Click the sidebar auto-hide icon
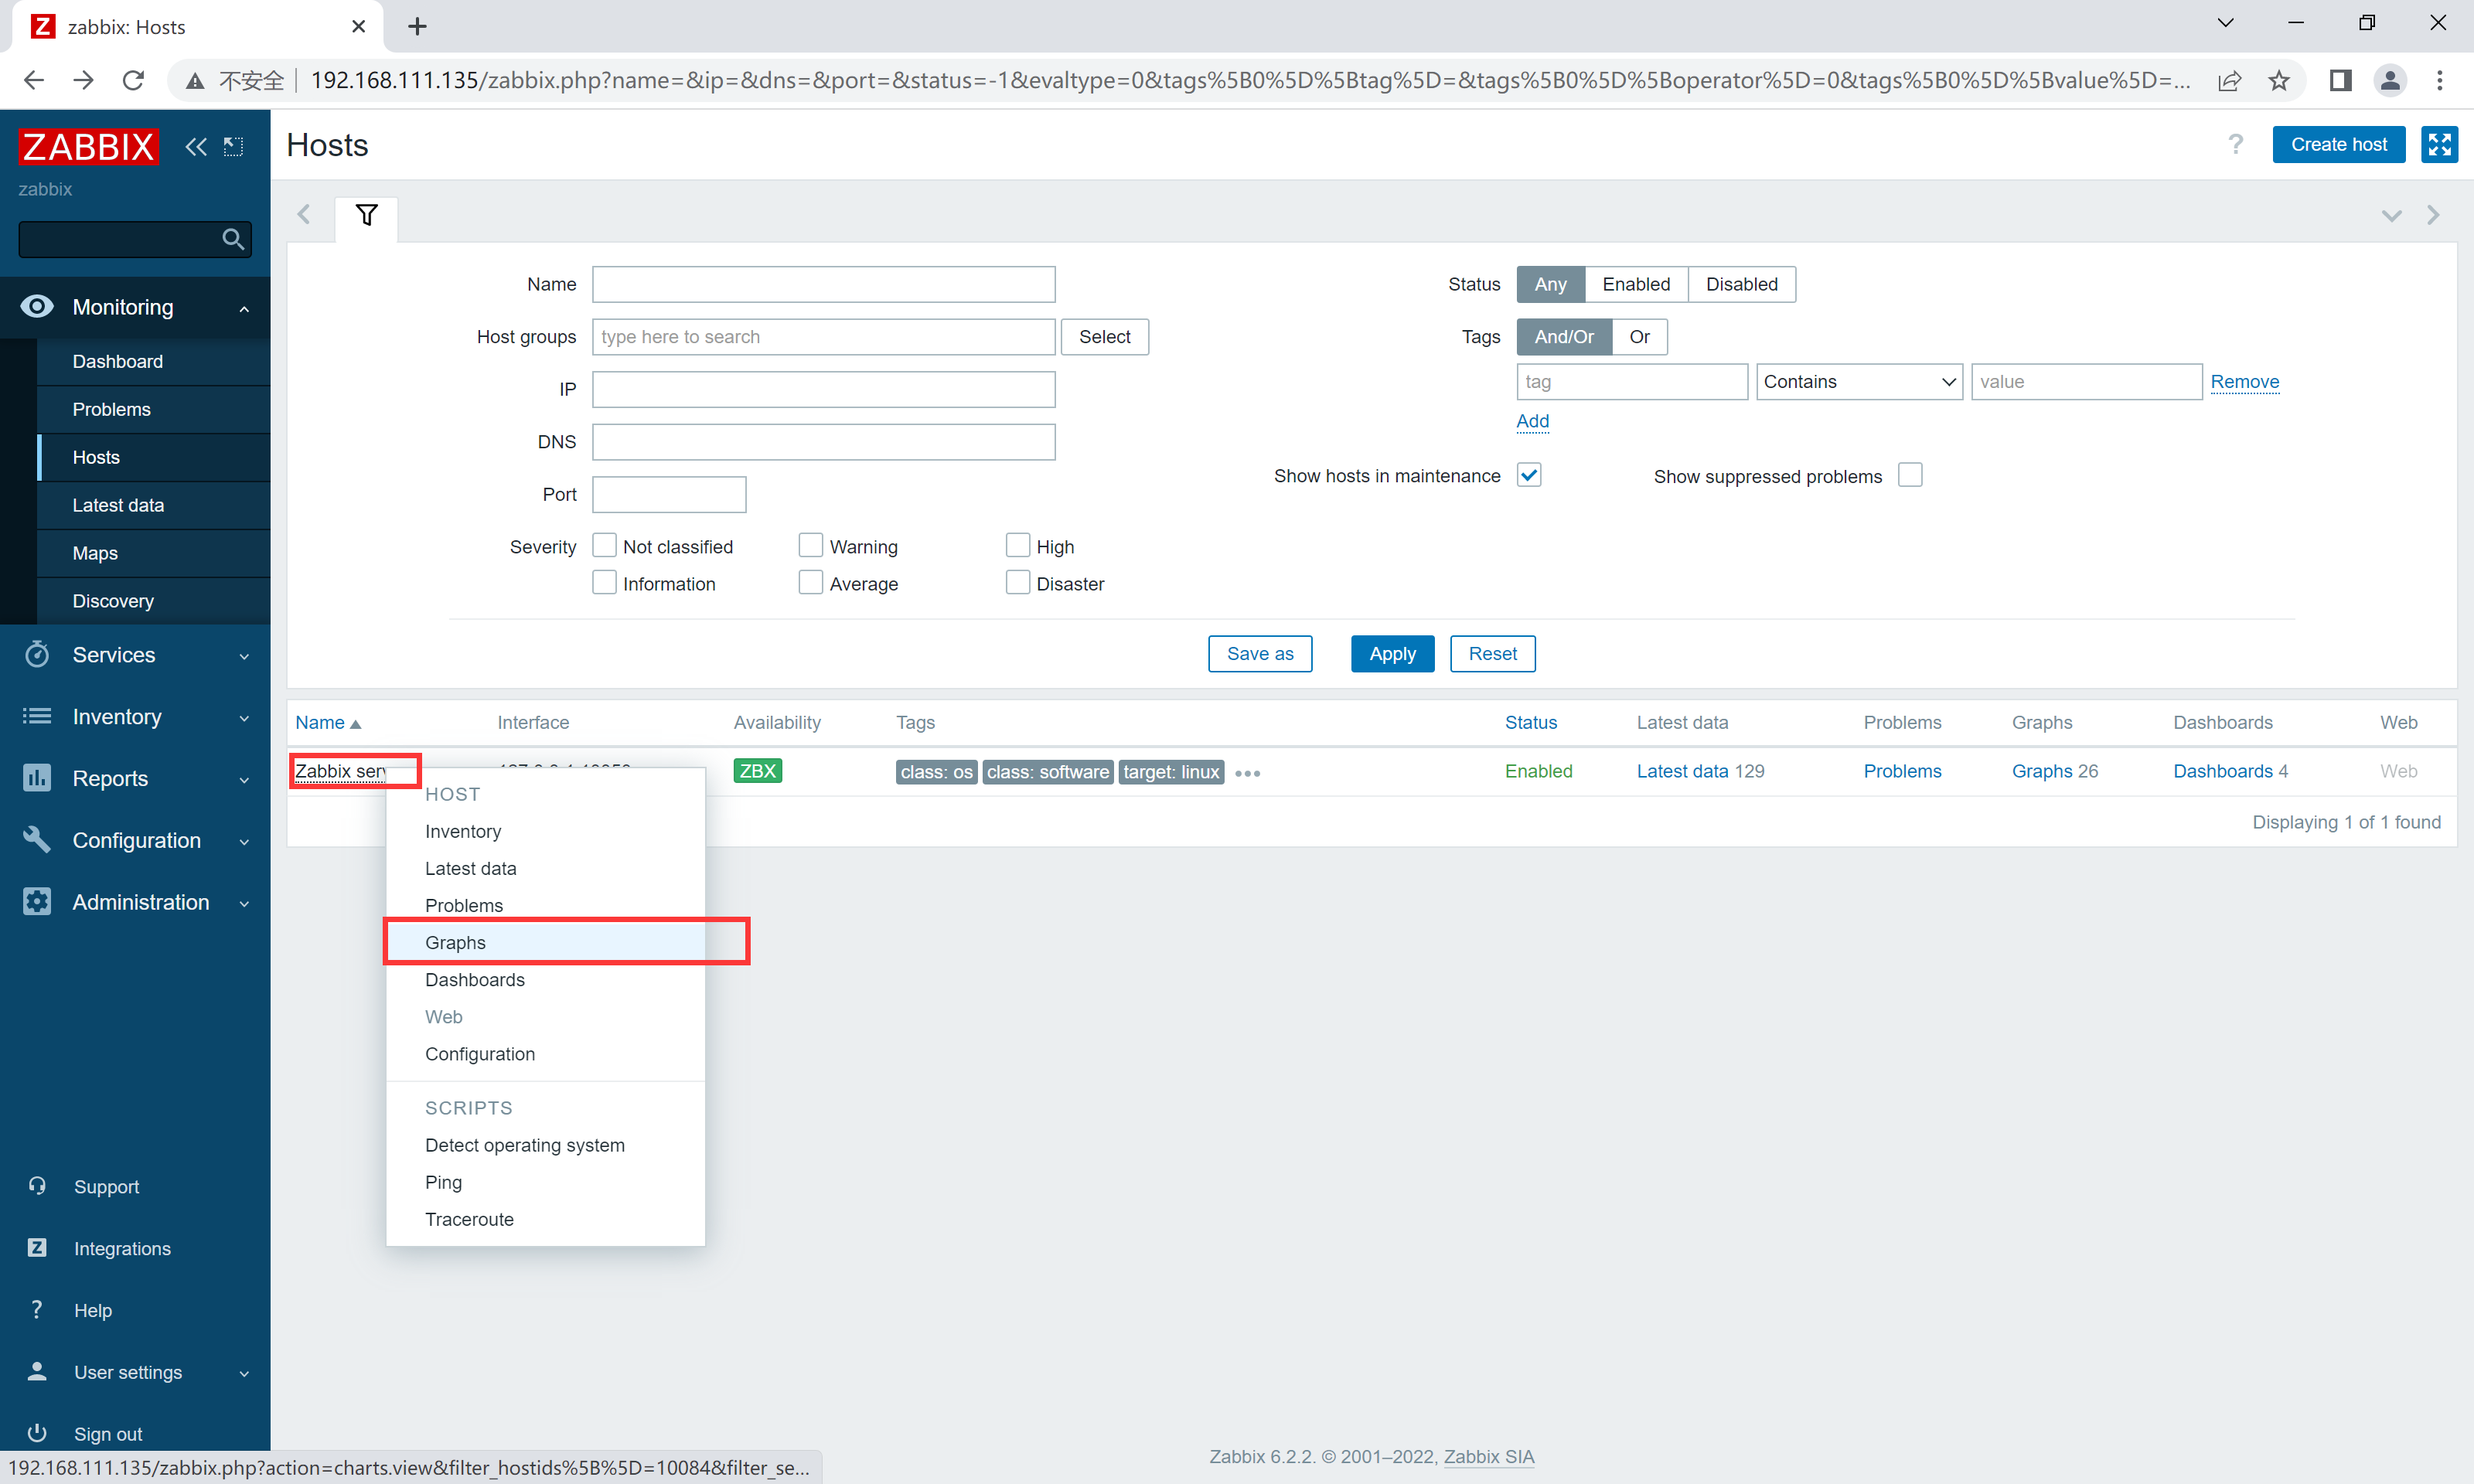This screenshot has width=2474, height=1484. [234, 147]
